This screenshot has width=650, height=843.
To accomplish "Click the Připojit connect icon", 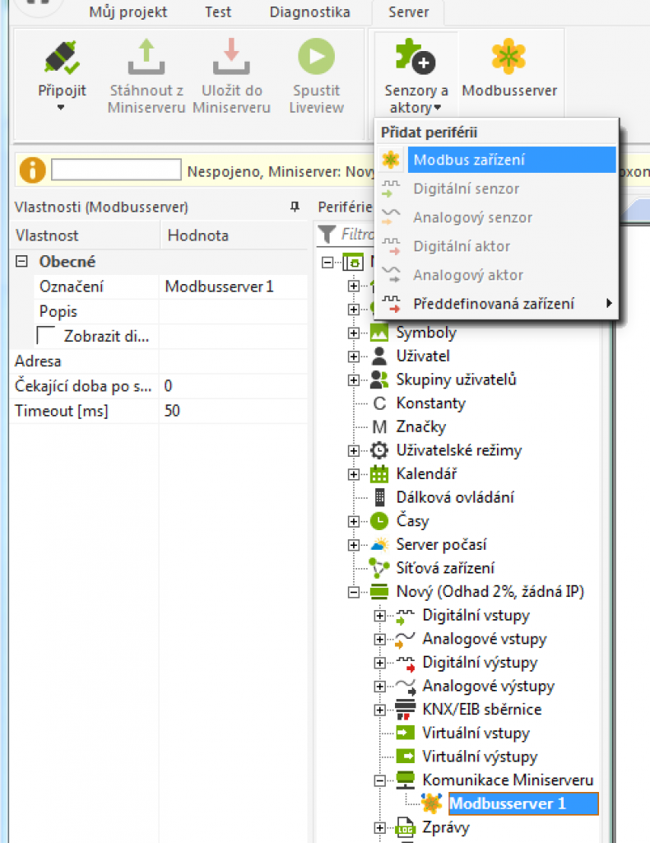I will coord(62,56).
